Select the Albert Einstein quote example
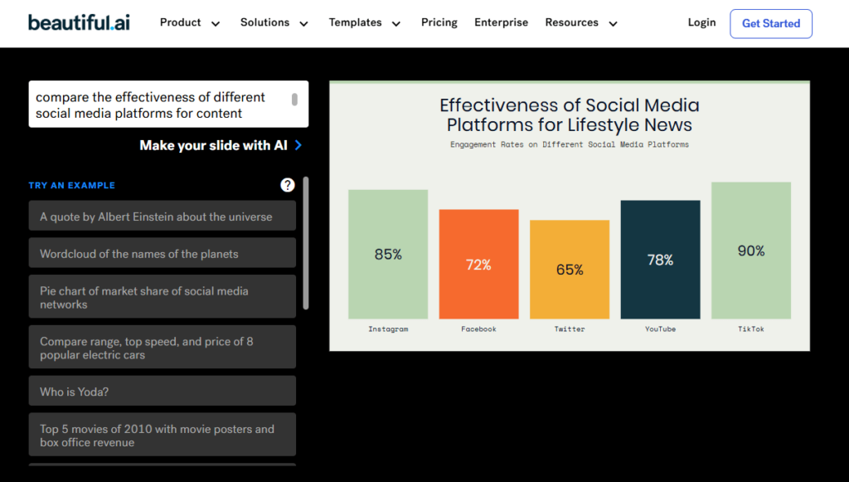This screenshot has width=849, height=482. pyautogui.click(x=162, y=216)
